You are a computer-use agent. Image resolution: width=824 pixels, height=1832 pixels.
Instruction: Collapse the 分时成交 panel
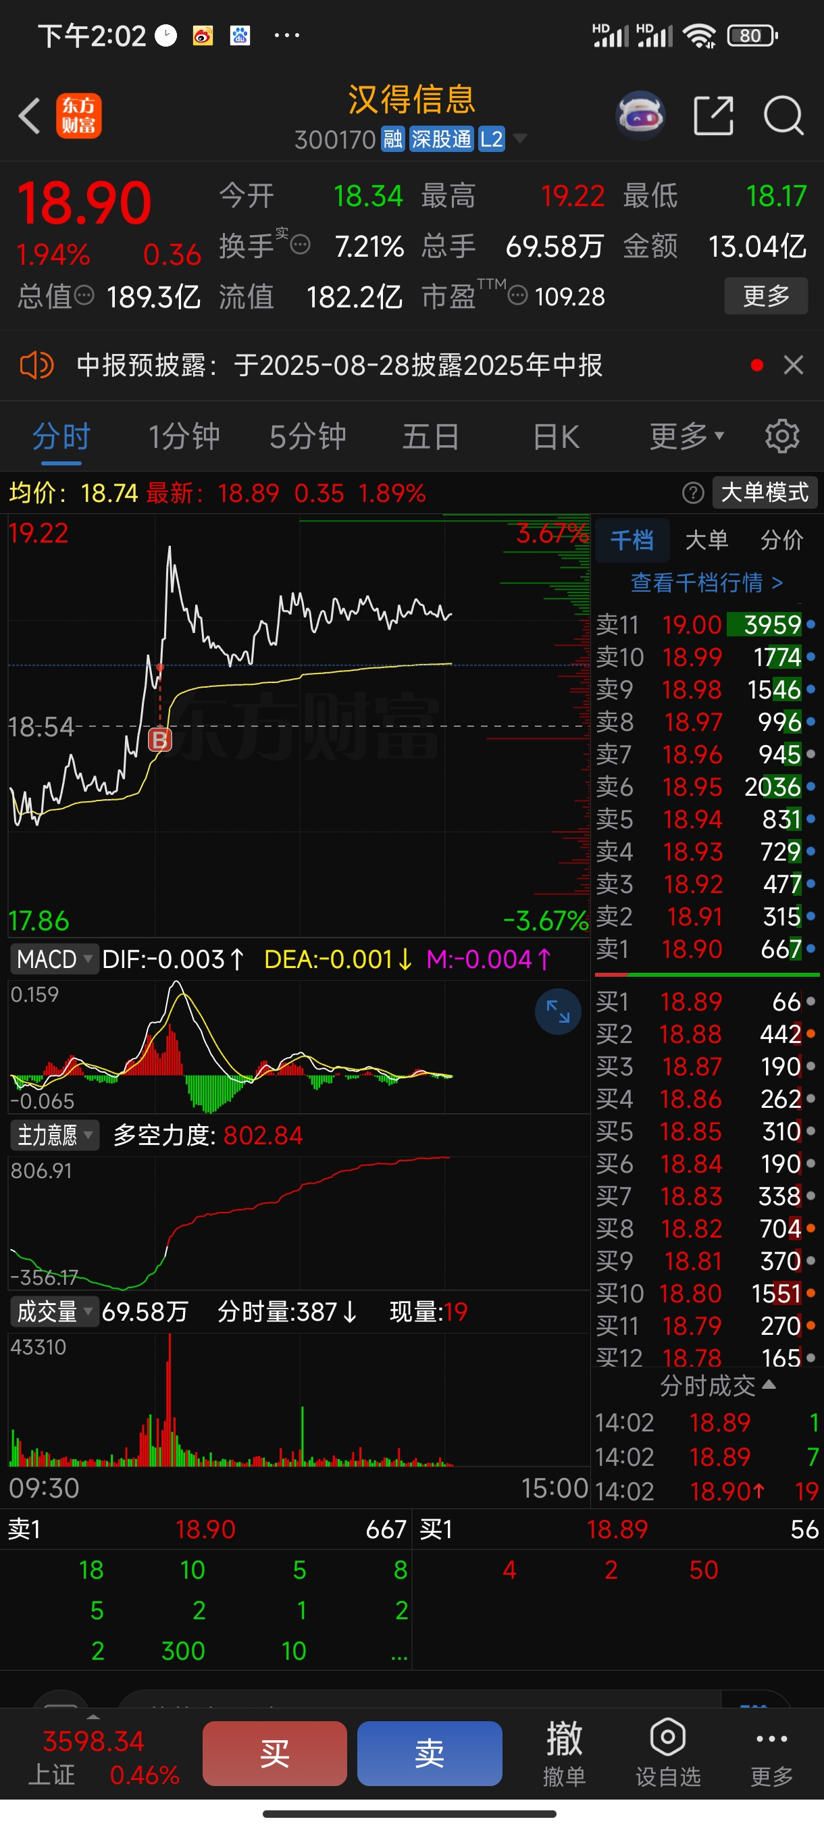[x=718, y=1385]
